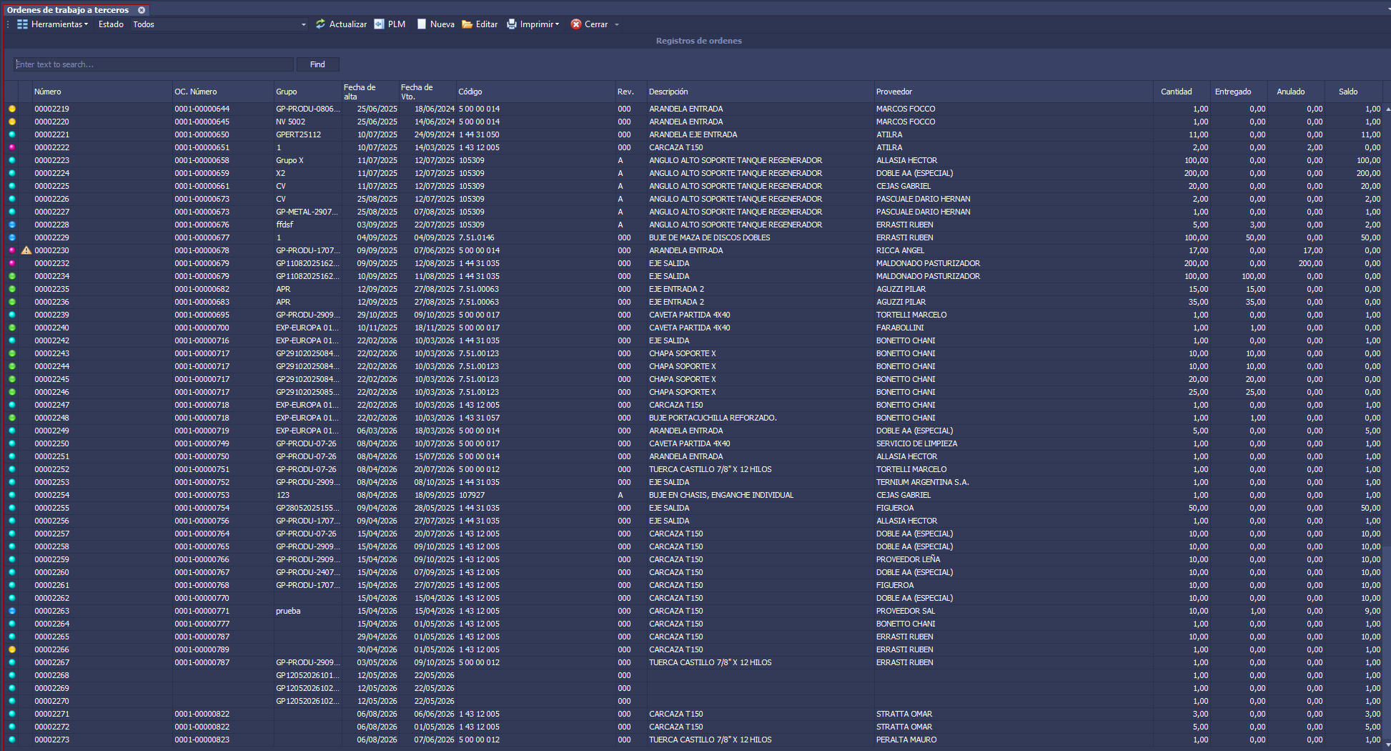Click the TERNIUM ARGENTINA S.A. provider cell
Screen dimensions: 1391x751
click(922, 482)
